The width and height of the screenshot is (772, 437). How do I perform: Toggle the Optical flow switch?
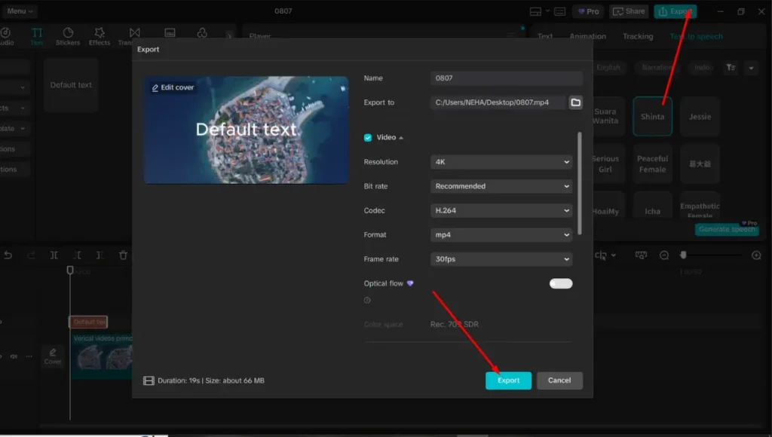coord(561,283)
